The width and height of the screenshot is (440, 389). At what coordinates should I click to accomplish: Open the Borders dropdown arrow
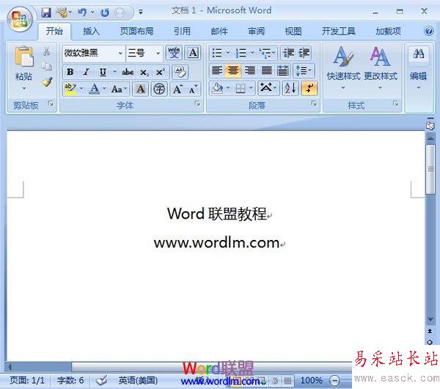(x=251, y=89)
